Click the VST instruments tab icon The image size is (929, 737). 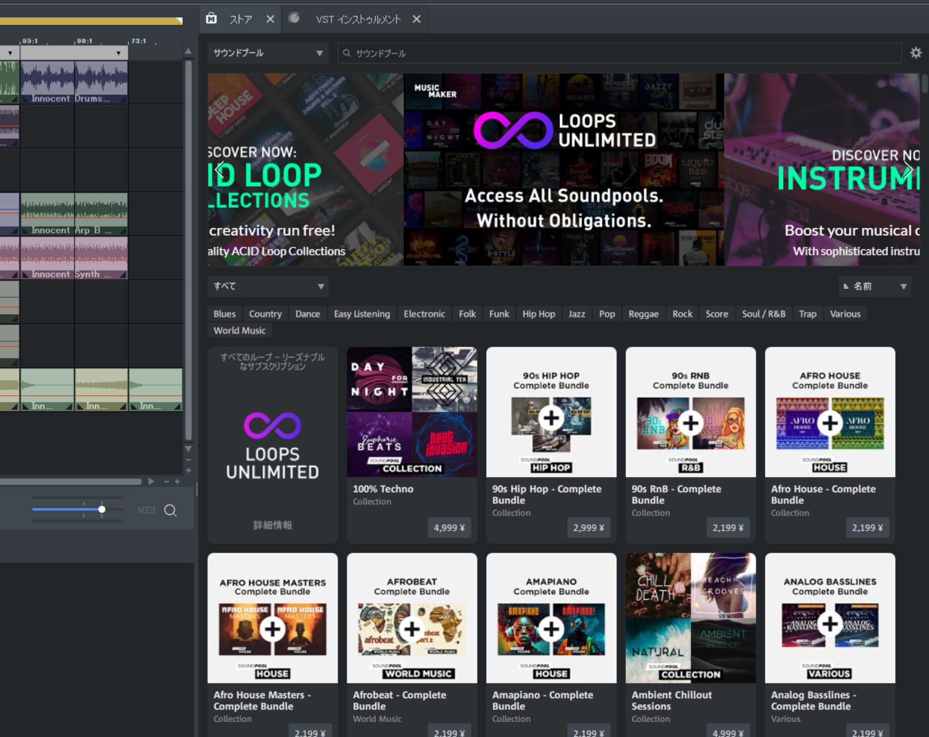pos(294,18)
